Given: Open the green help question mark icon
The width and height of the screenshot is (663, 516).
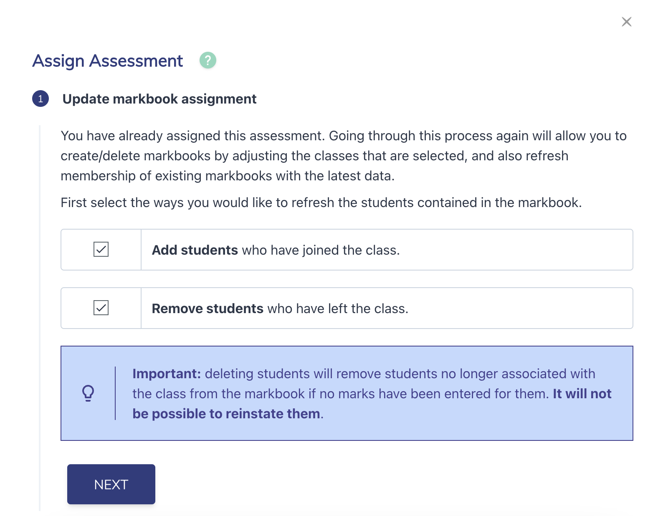Looking at the screenshot, I should click(208, 60).
